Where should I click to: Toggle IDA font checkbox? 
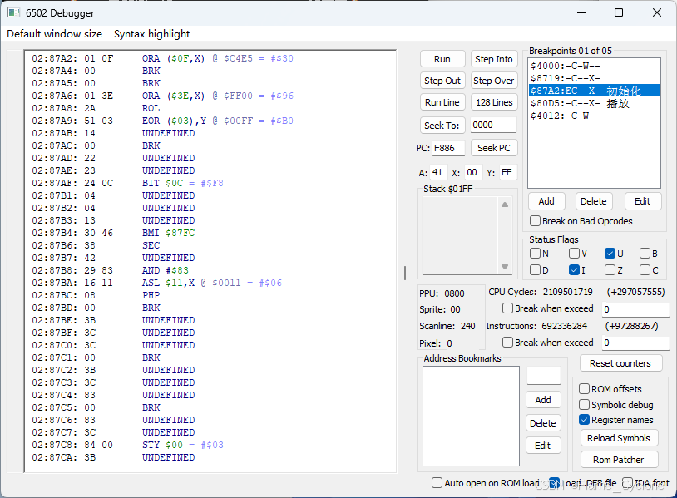coord(627,483)
